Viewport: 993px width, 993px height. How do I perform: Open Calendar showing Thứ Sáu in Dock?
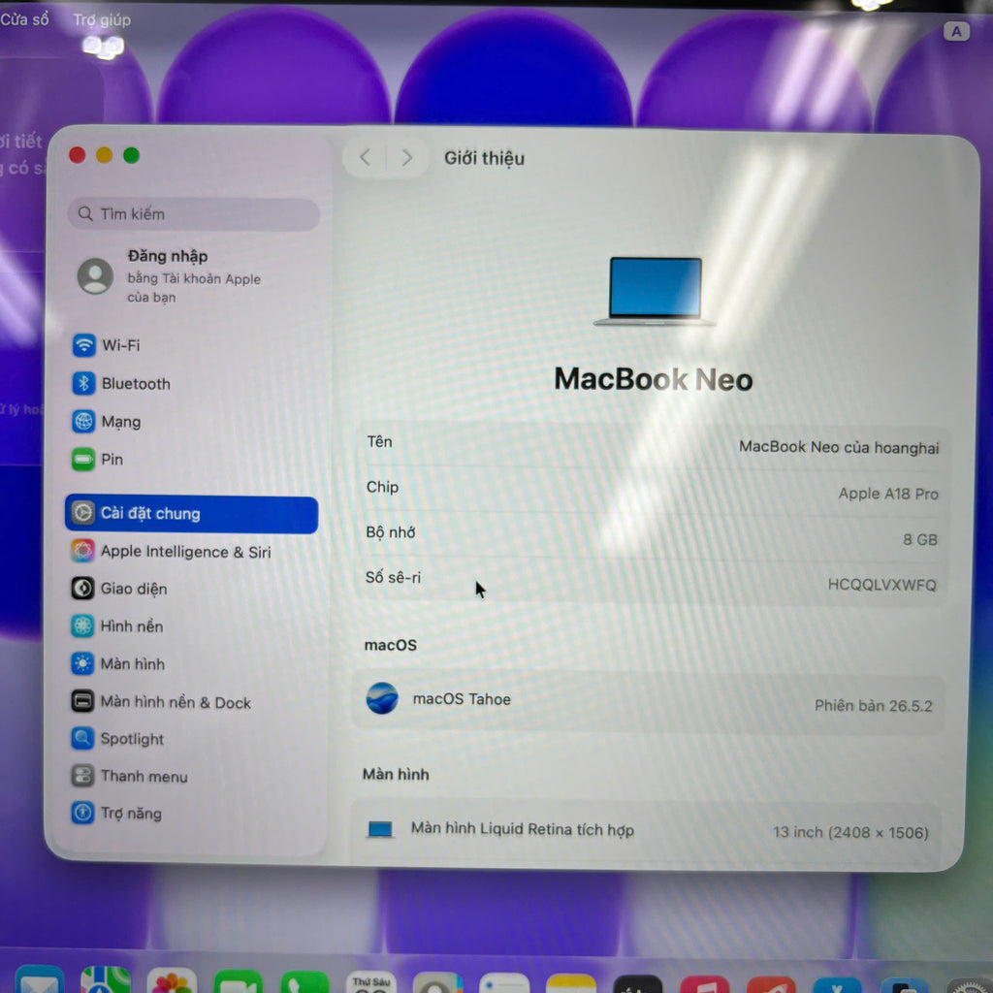(371, 981)
